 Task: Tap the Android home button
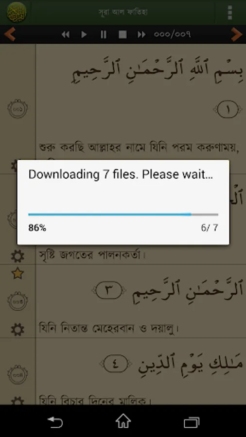(x=123, y=421)
